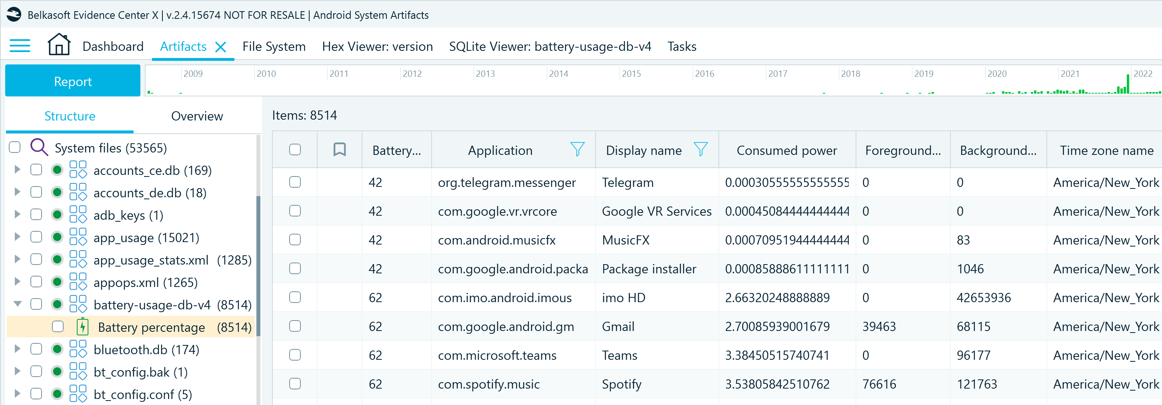1162x405 pixels.
Task: Select the com.microsoft.teams application cell
Action: tap(513, 355)
